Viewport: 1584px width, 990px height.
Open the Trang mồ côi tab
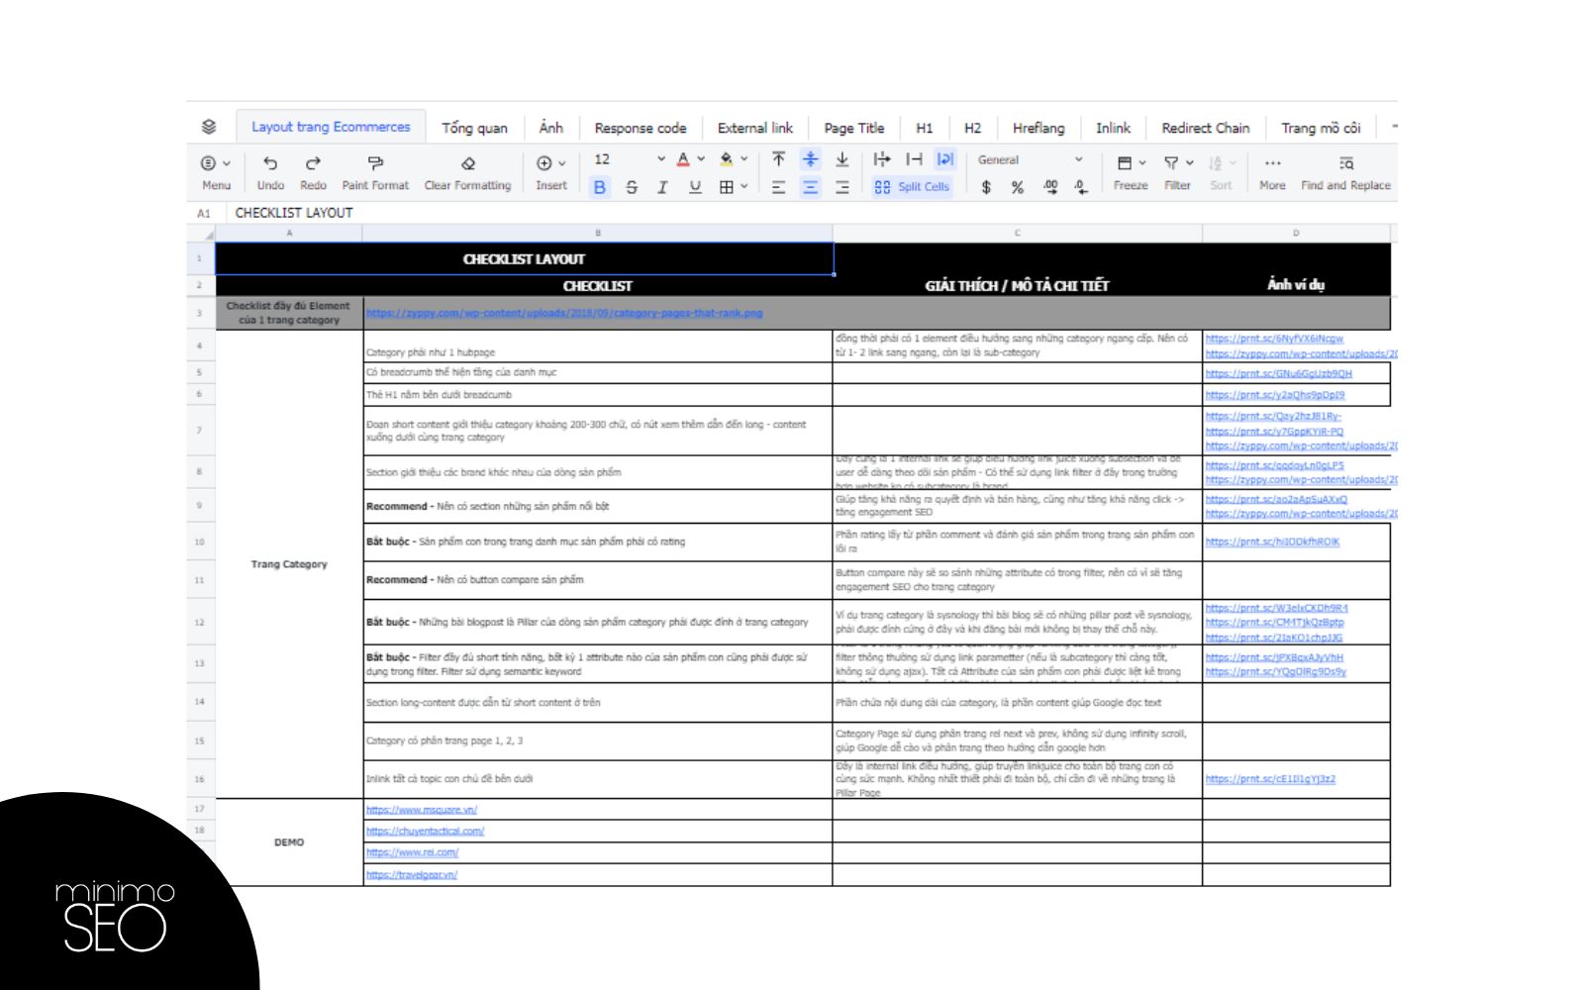1321,128
